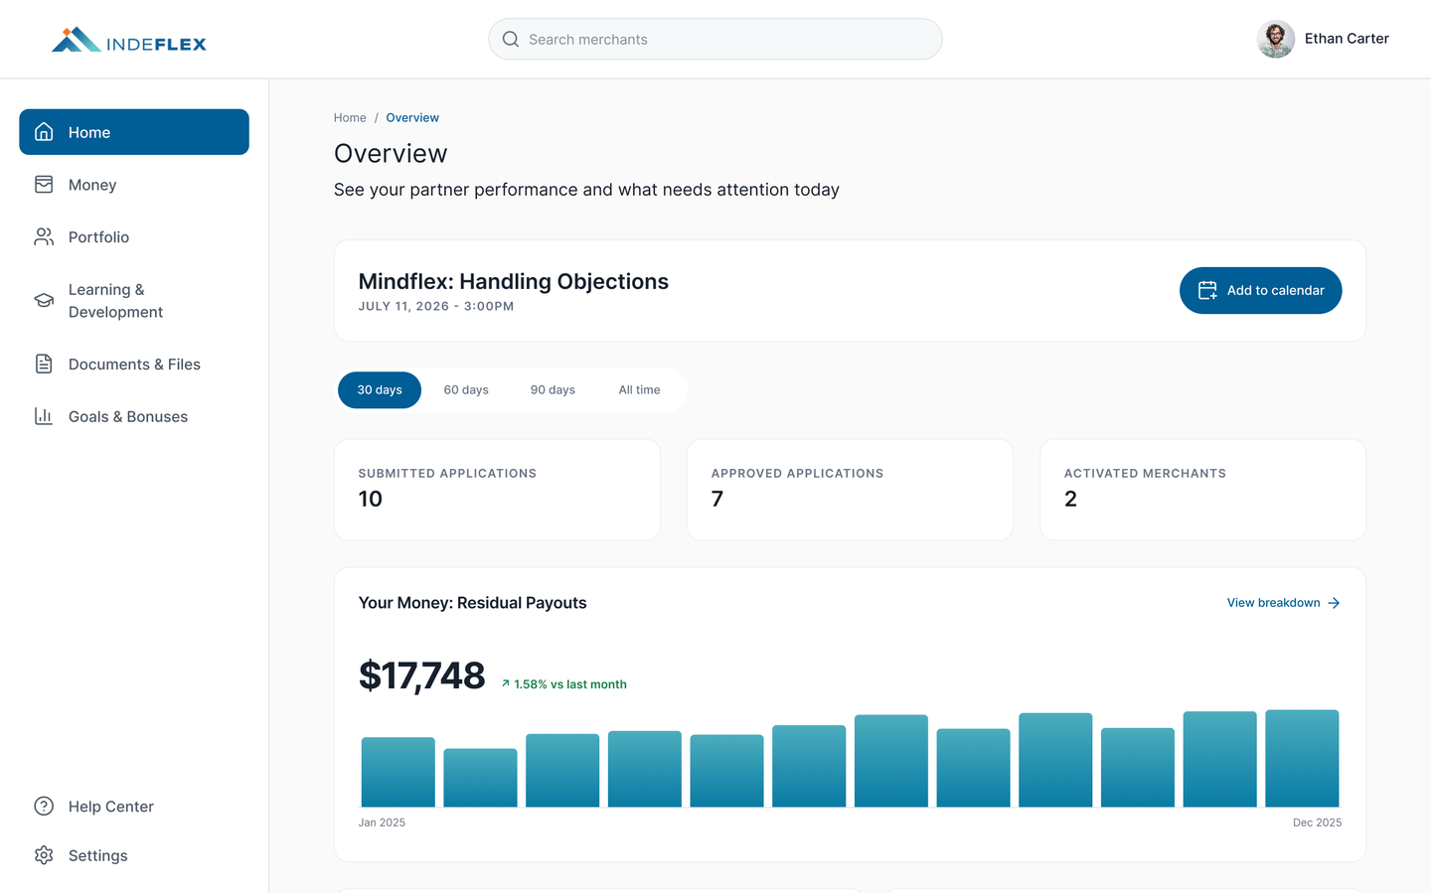Select the All time filter
The image size is (1431, 893).
[639, 389]
